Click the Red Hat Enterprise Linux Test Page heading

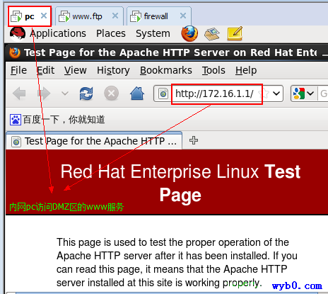point(180,183)
